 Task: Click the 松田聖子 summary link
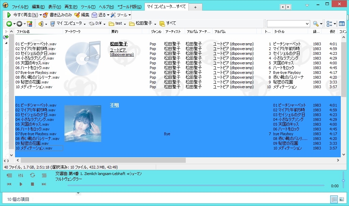click(119, 44)
